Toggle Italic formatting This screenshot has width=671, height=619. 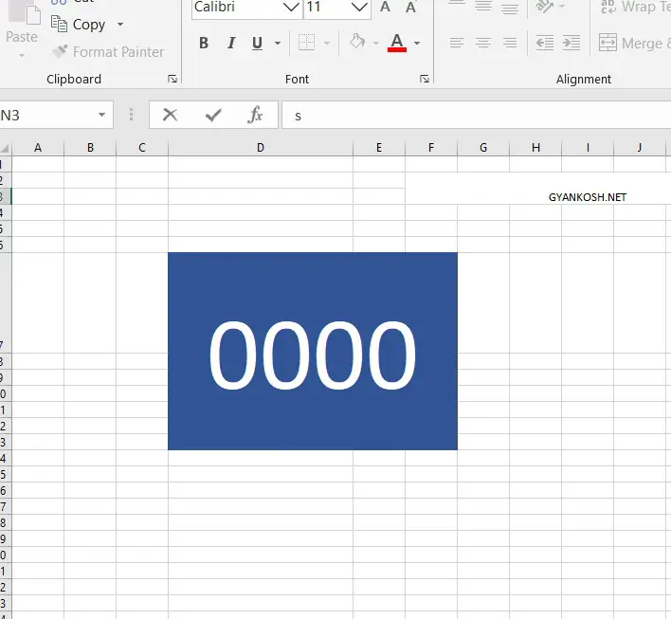[x=231, y=43]
